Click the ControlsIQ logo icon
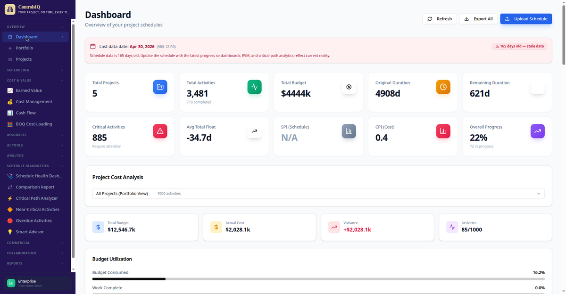The height and width of the screenshot is (294, 566). coord(10,9)
